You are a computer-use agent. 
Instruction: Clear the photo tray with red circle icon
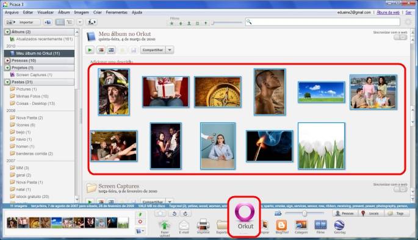pyautogui.click(x=140, y=222)
